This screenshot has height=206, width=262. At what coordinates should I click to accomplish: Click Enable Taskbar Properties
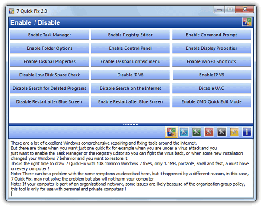50,61
